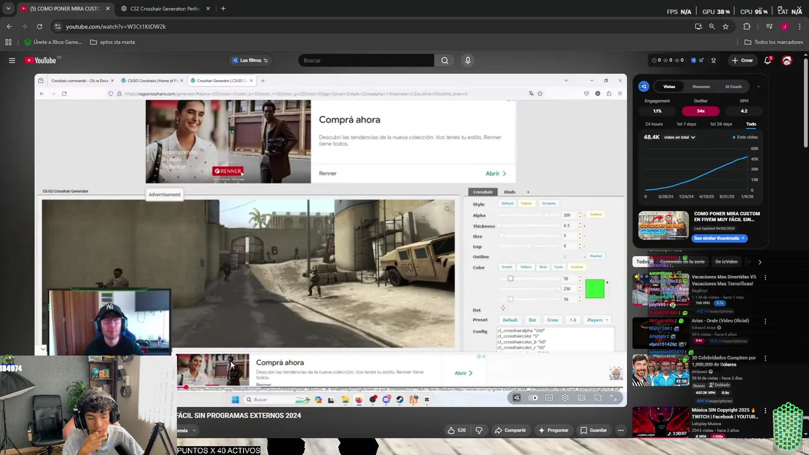The width and height of the screenshot is (809, 455).
Task: Toggle Outline Disabled button in crosshair generator
Action: tap(595, 257)
